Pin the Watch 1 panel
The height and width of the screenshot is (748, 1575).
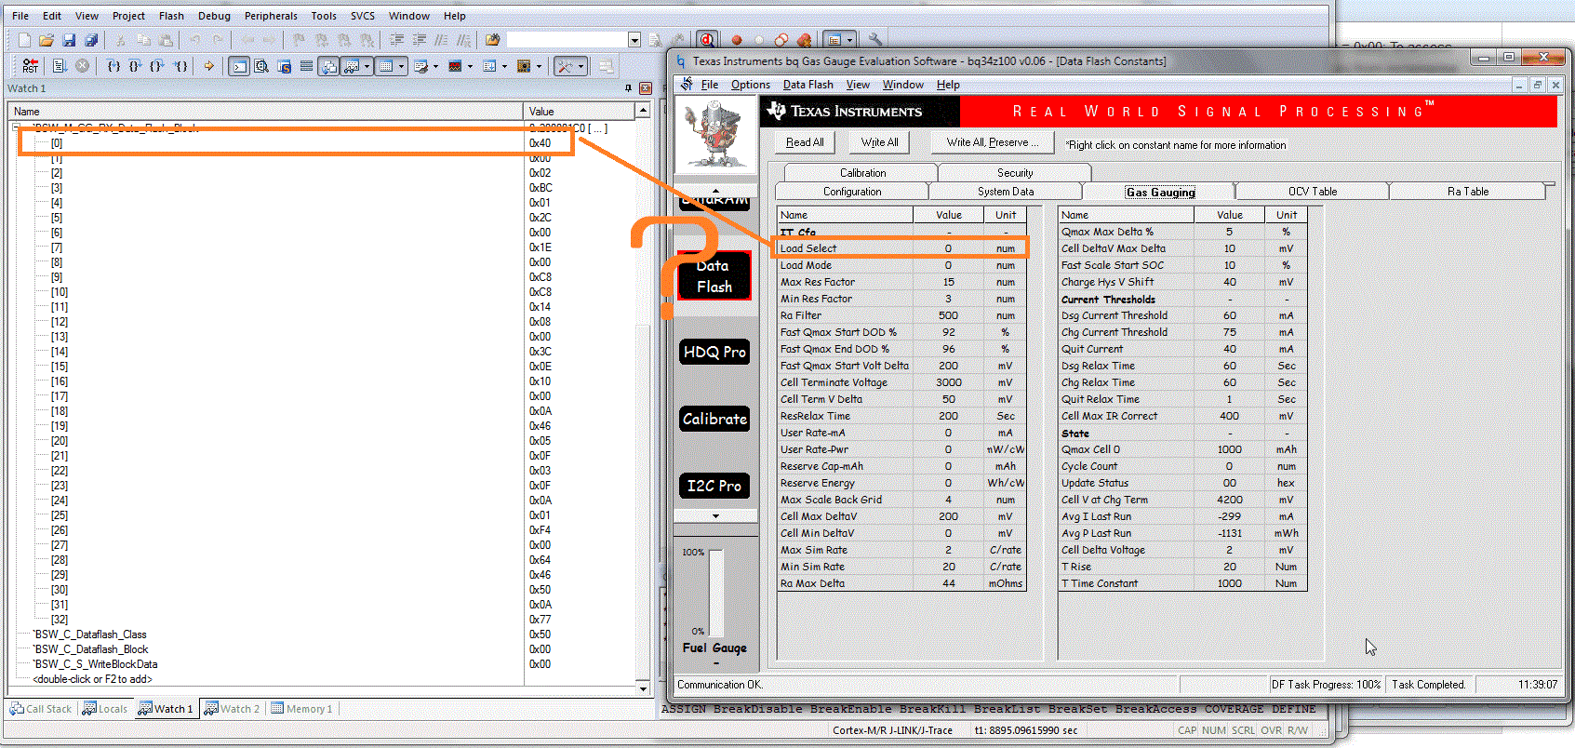(x=629, y=88)
